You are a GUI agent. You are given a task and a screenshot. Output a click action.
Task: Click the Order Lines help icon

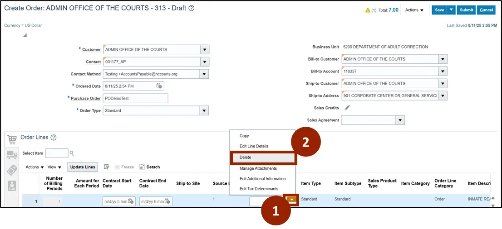[53, 138]
